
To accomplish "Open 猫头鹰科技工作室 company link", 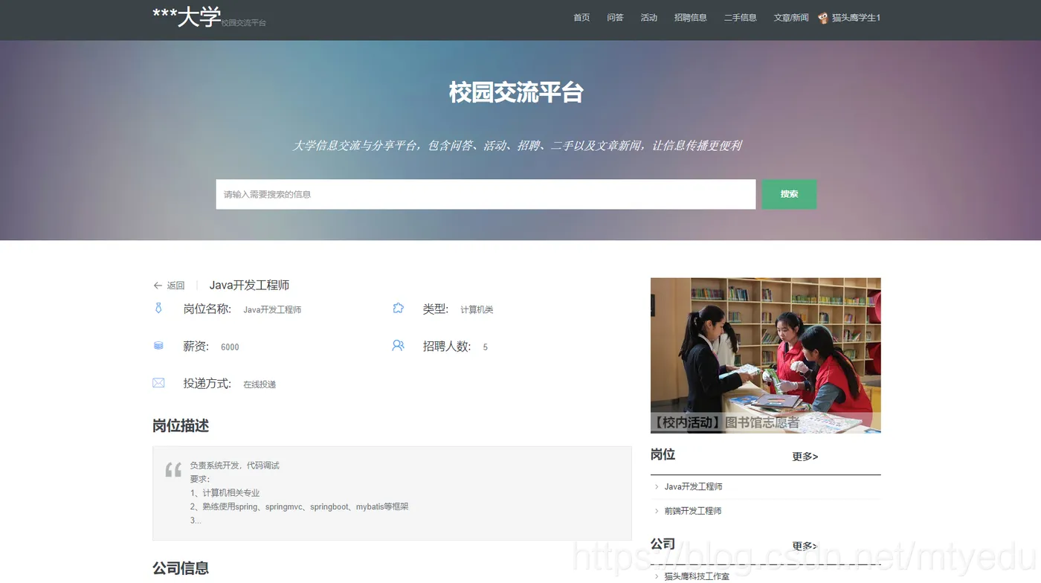I will 697,576.
